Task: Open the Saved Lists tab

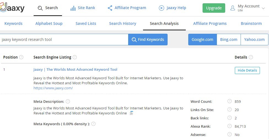Action: click(x=86, y=23)
